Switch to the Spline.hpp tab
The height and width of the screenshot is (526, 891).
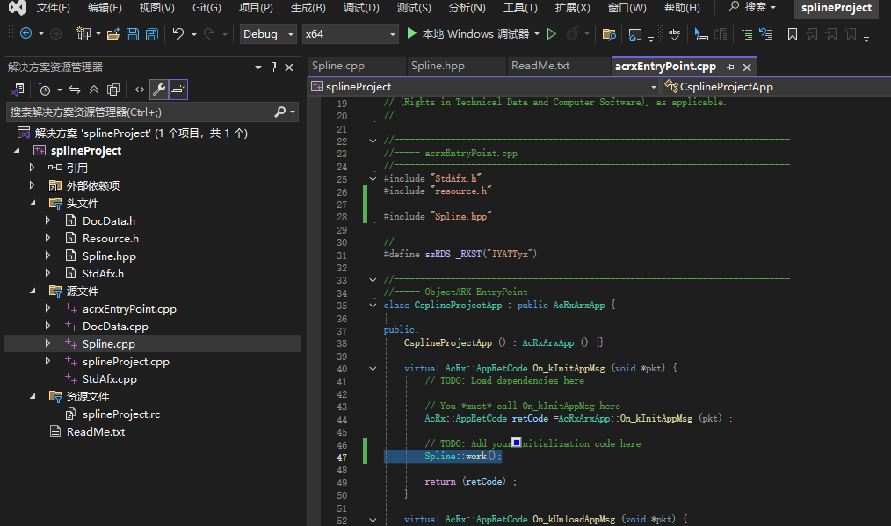[x=438, y=66]
